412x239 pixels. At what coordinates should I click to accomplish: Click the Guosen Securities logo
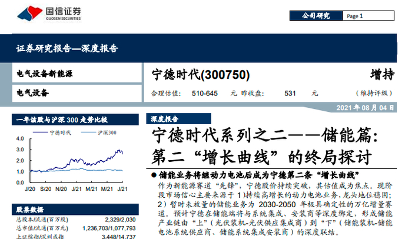pos(49,13)
